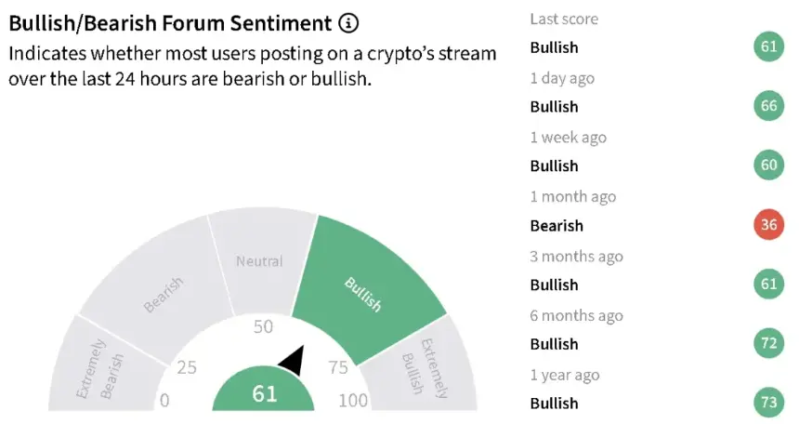Click the 1 year ago label
This screenshot has width=799, height=424.
[x=565, y=375]
